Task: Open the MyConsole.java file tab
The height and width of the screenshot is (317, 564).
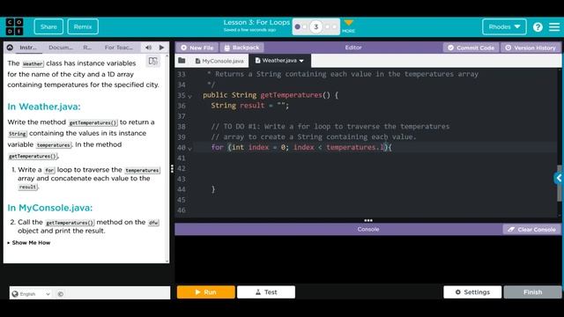Action: coord(219,61)
